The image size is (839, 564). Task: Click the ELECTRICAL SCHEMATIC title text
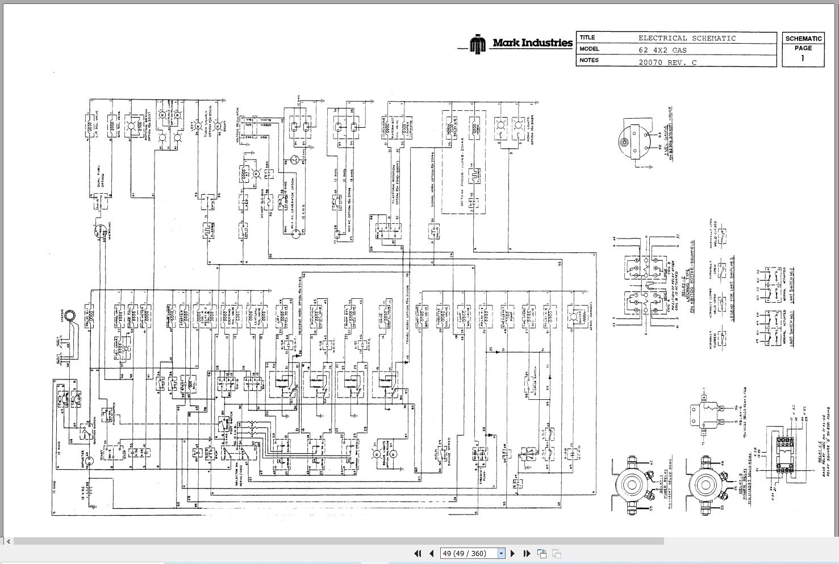[687, 38]
